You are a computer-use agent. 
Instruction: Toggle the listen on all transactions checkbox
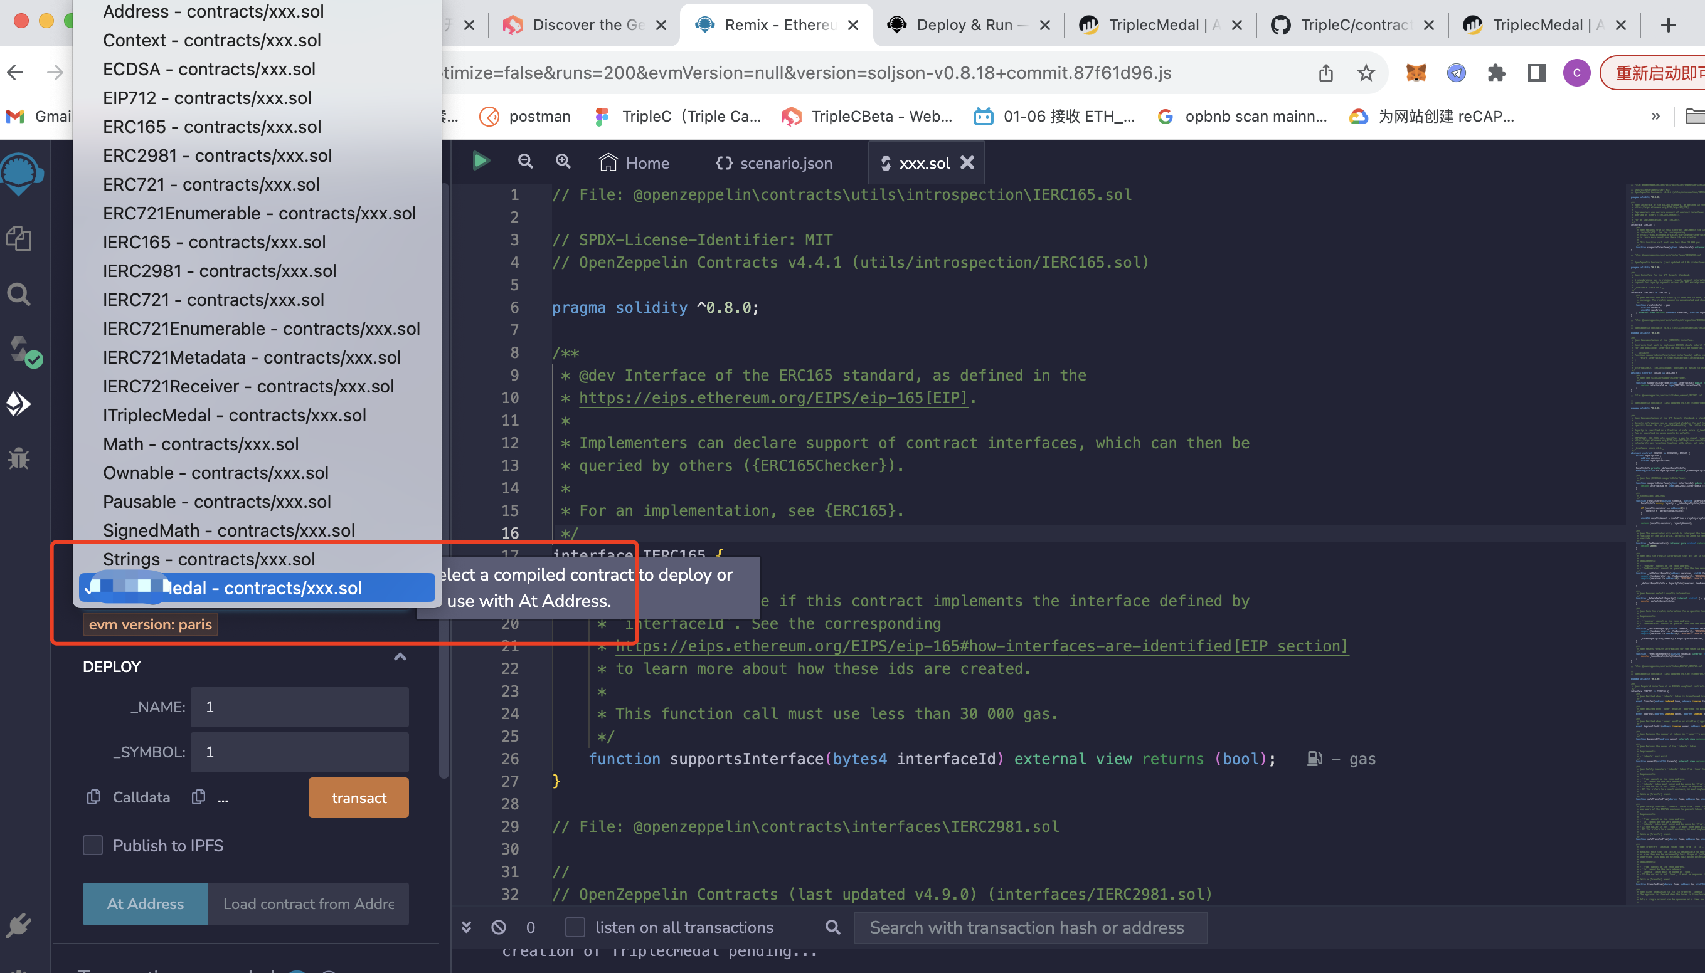pos(575,928)
